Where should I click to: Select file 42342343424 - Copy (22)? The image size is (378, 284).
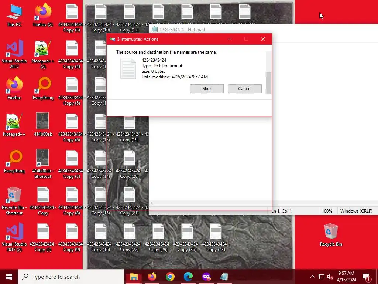coord(129,238)
